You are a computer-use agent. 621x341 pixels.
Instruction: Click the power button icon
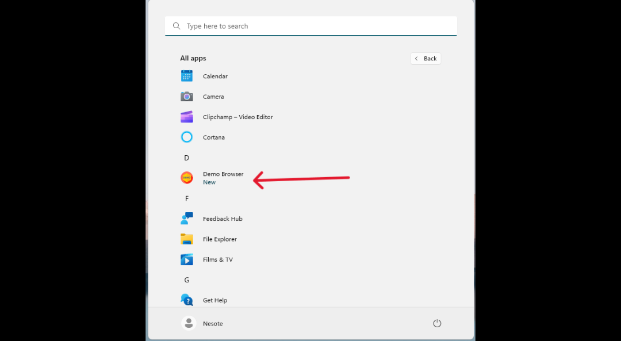pos(437,323)
